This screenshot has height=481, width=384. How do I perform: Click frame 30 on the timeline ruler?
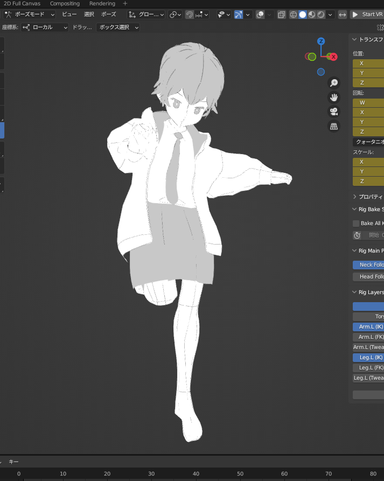(x=151, y=473)
